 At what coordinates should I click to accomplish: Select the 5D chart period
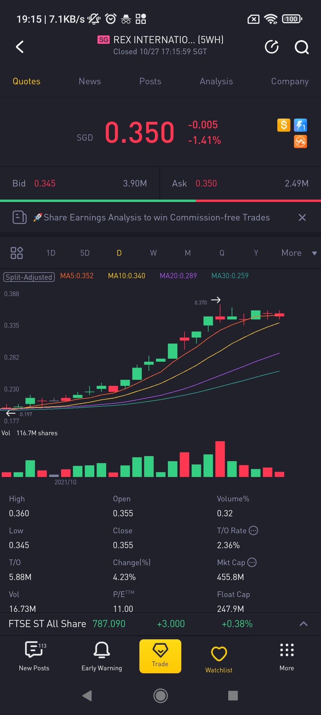click(85, 253)
